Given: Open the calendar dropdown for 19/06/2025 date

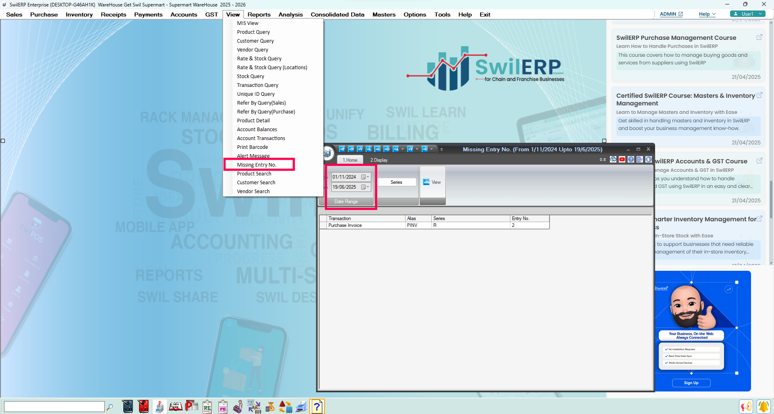Looking at the screenshot, I should click(365, 187).
